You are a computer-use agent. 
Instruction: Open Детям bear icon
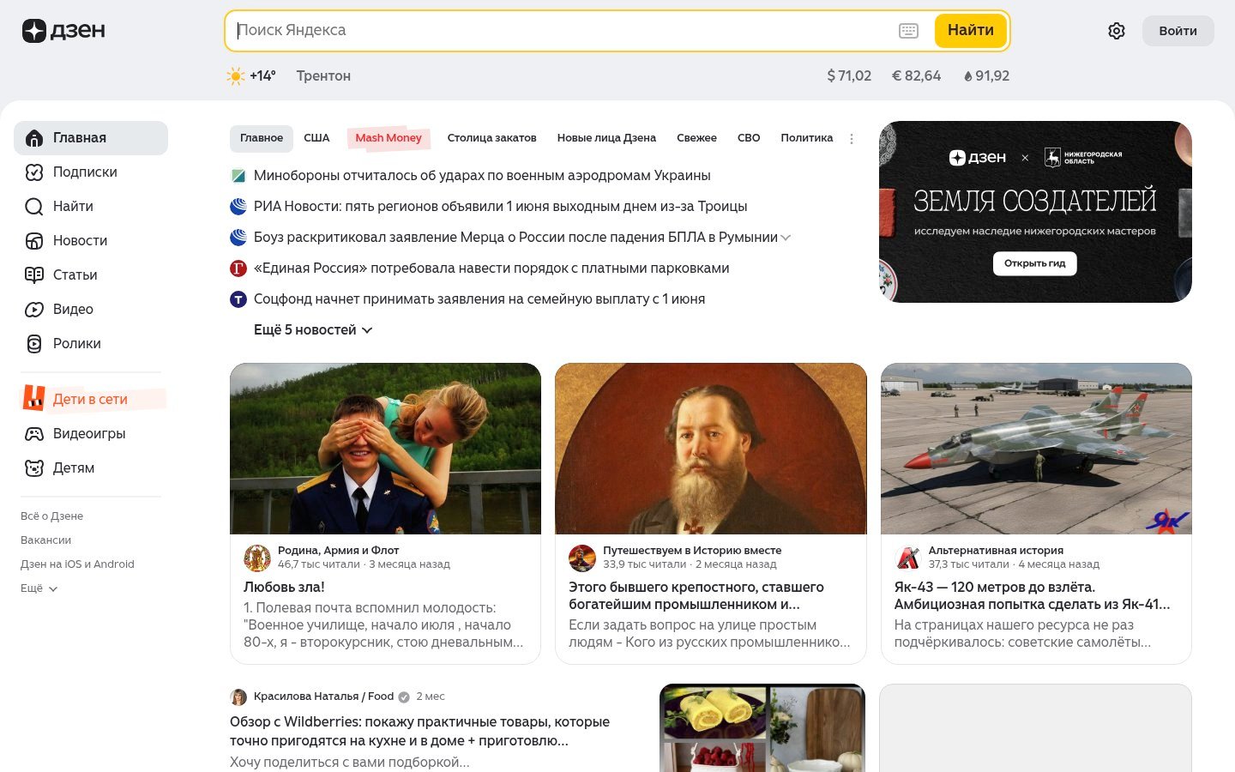[x=34, y=468]
